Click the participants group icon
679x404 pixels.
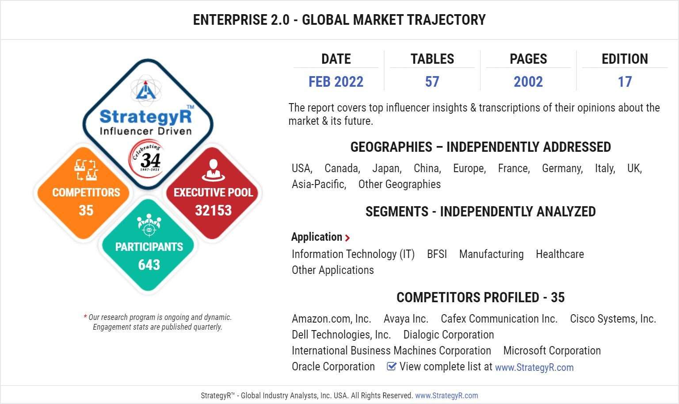[149, 225]
